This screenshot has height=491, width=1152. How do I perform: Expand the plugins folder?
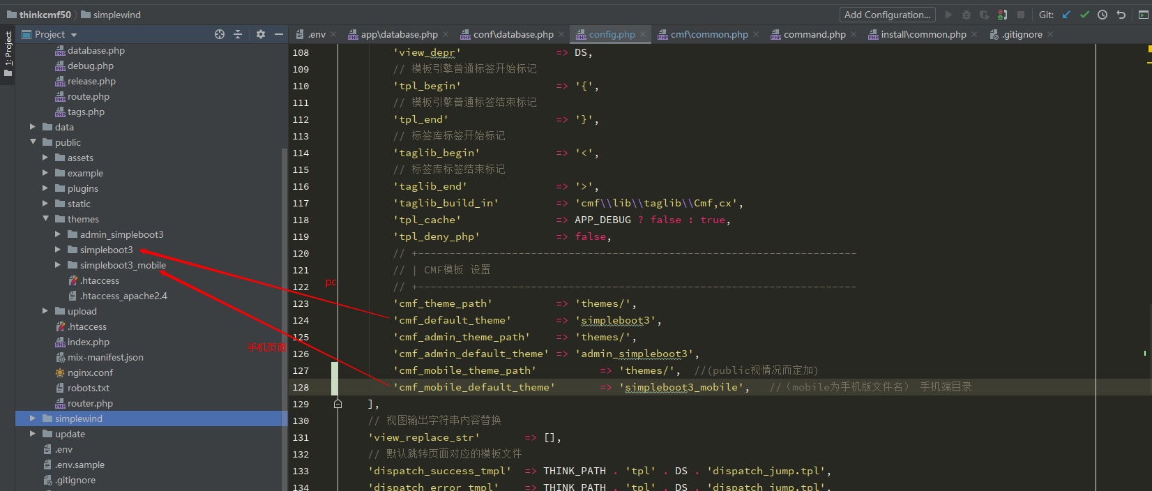click(45, 188)
